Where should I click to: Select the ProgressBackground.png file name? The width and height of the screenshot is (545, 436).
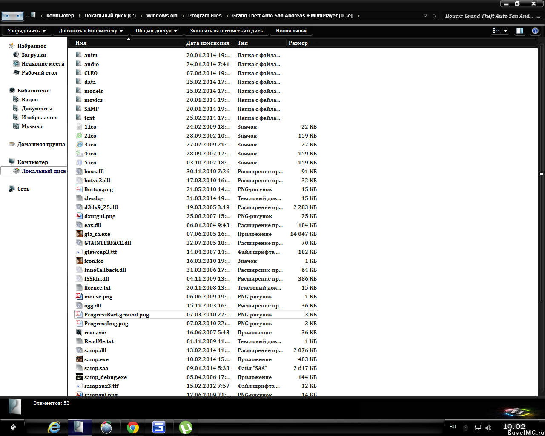(x=117, y=315)
